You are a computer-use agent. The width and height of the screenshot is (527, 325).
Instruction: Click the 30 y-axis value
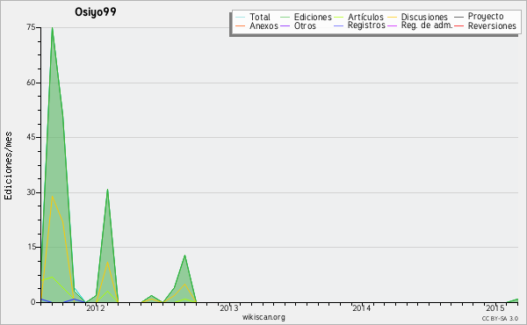[31, 192]
